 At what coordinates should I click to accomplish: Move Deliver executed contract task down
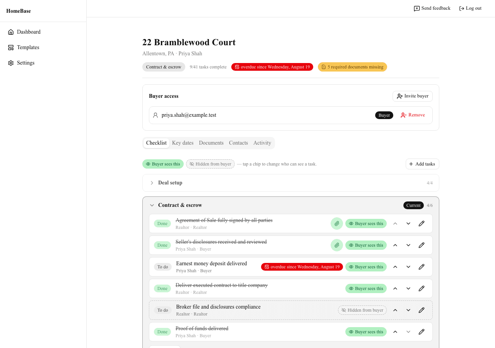pos(408,288)
